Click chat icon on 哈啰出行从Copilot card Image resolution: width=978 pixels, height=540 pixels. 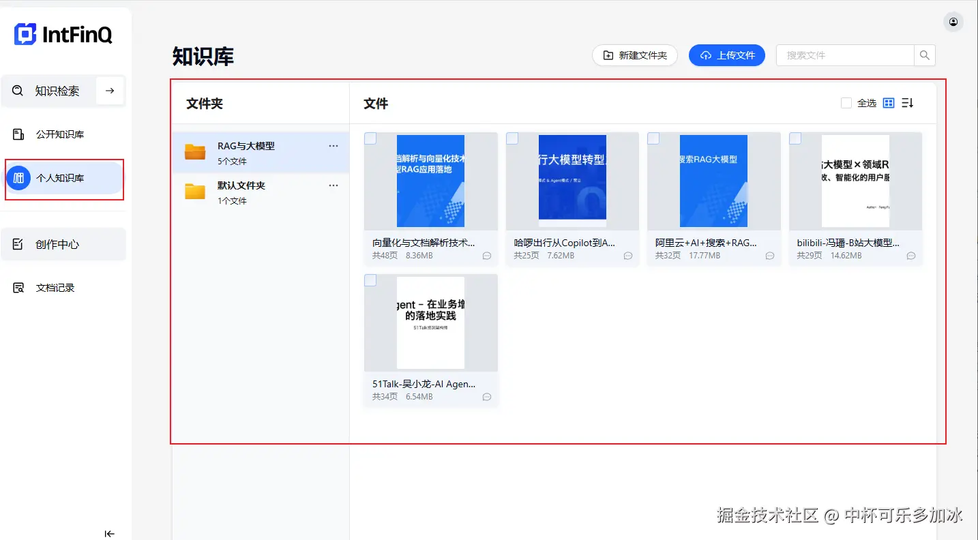[x=628, y=256]
